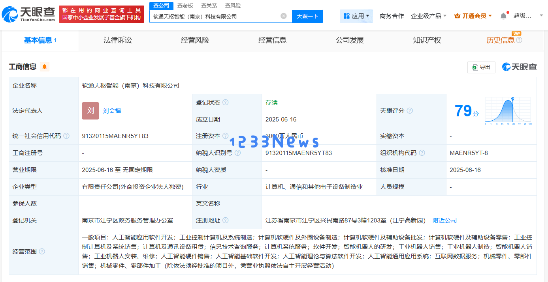
Task: Click registration authority 南京市江宁区政务服务管理办公室
Action: [x=127, y=220]
